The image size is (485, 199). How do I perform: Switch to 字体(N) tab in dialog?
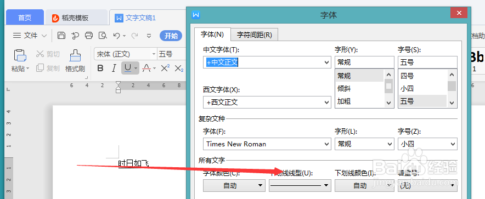tap(212, 35)
